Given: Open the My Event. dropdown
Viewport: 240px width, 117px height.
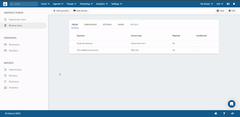Looking at the screenshot, I should (207, 4).
